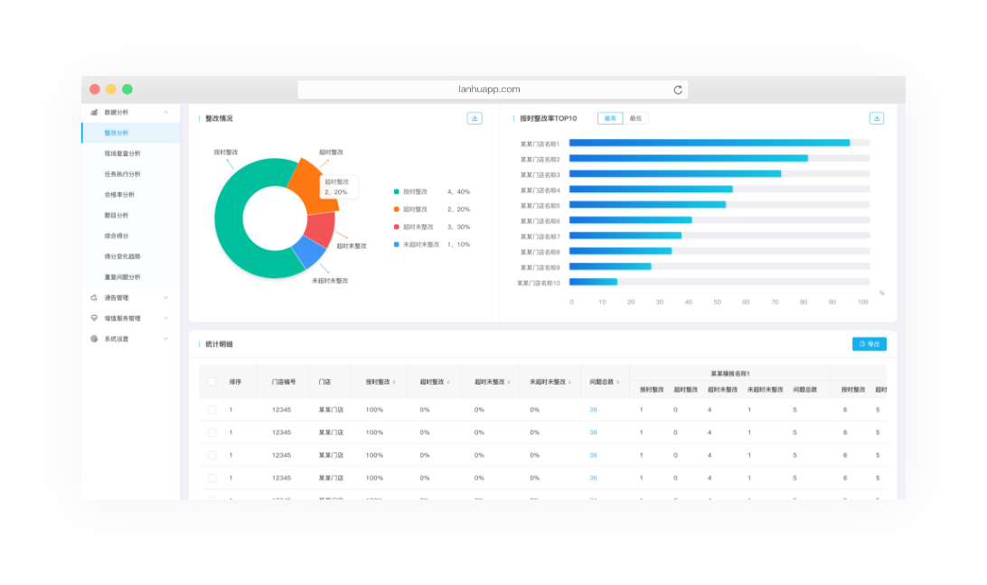Sort by the 问题总数 column arrows
This screenshot has width=987, height=585.
coord(618,382)
